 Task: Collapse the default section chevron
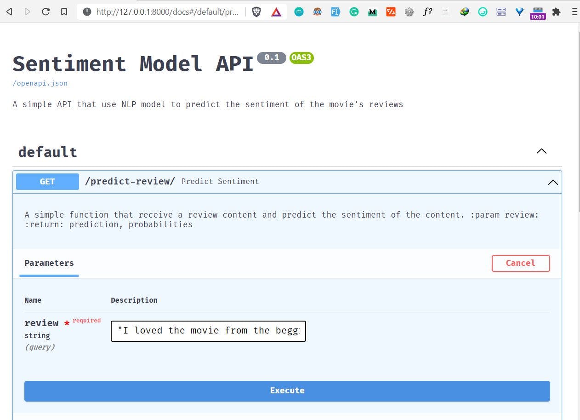[x=541, y=151]
